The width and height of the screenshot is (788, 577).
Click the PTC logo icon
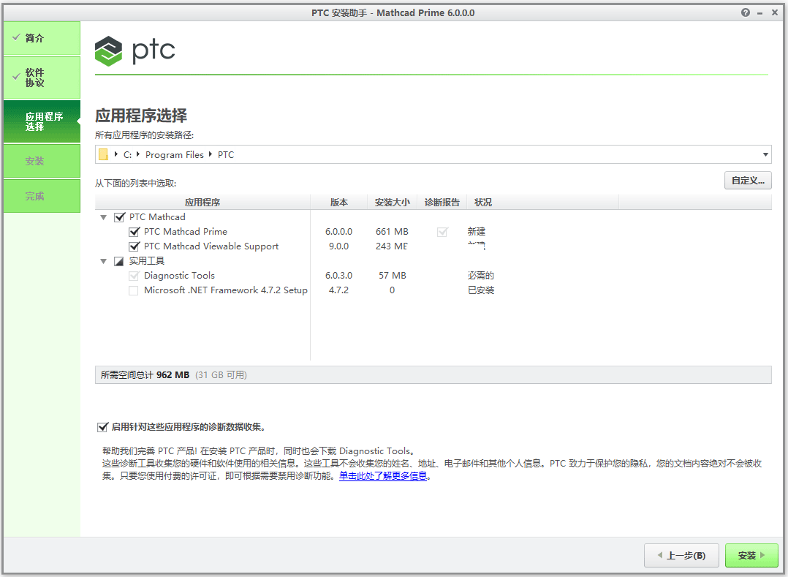pos(108,51)
